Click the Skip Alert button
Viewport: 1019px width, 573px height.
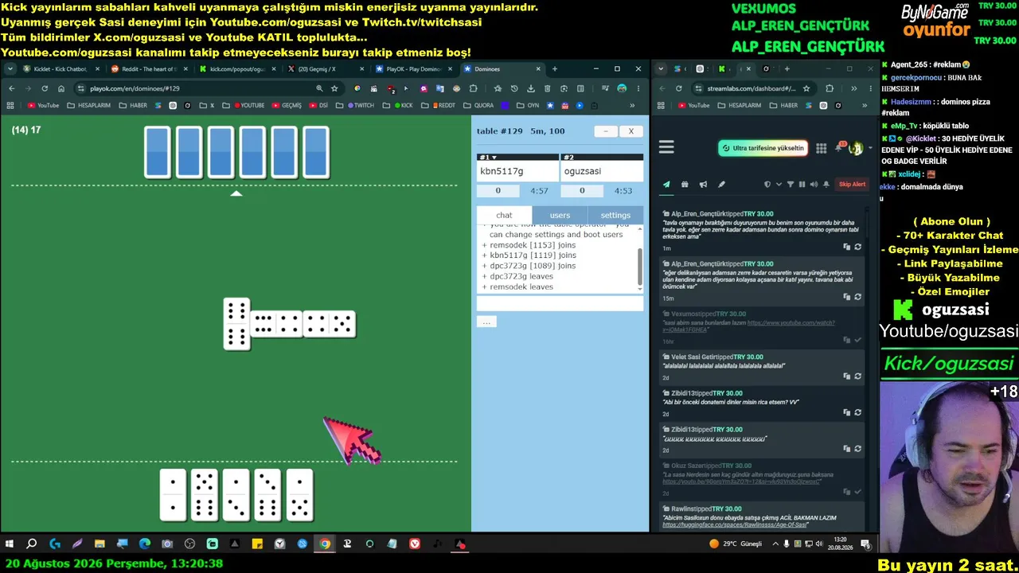coord(852,185)
